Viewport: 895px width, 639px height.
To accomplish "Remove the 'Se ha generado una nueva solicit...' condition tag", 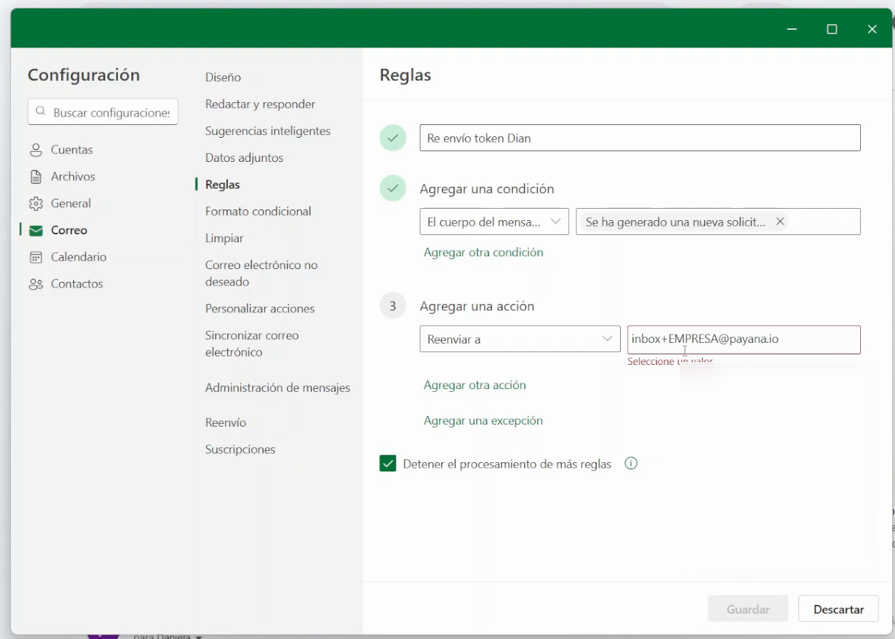I will [780, 222].
